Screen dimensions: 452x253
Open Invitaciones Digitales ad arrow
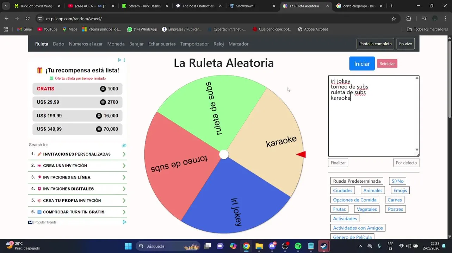[x=124, y=189]
